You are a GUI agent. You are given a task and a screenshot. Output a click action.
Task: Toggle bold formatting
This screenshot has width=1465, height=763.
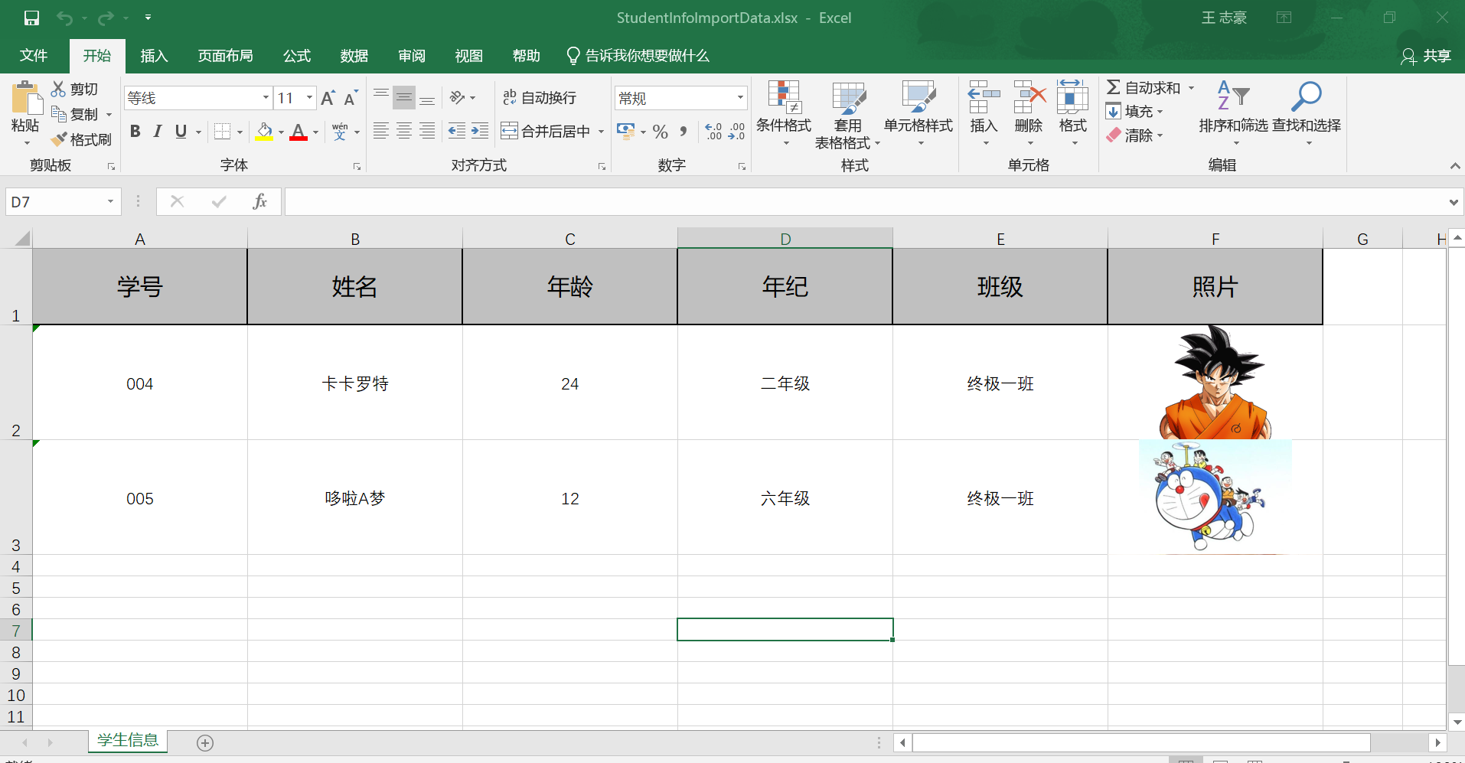tap(135, 131)
